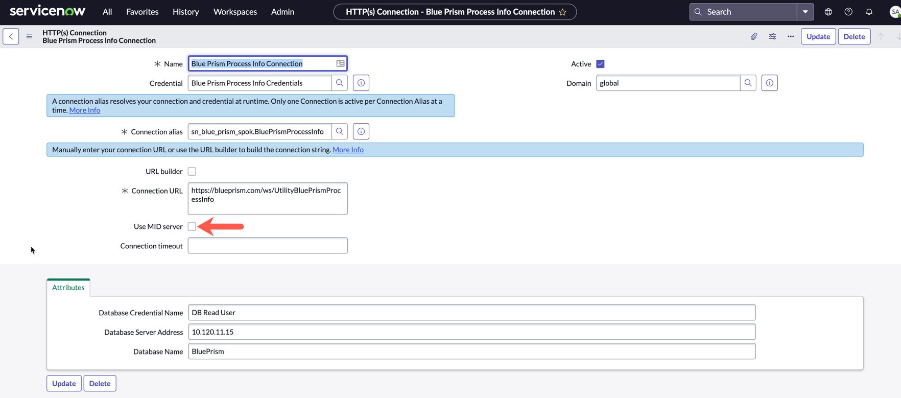Click the bottom Update button

coord(64,383)
